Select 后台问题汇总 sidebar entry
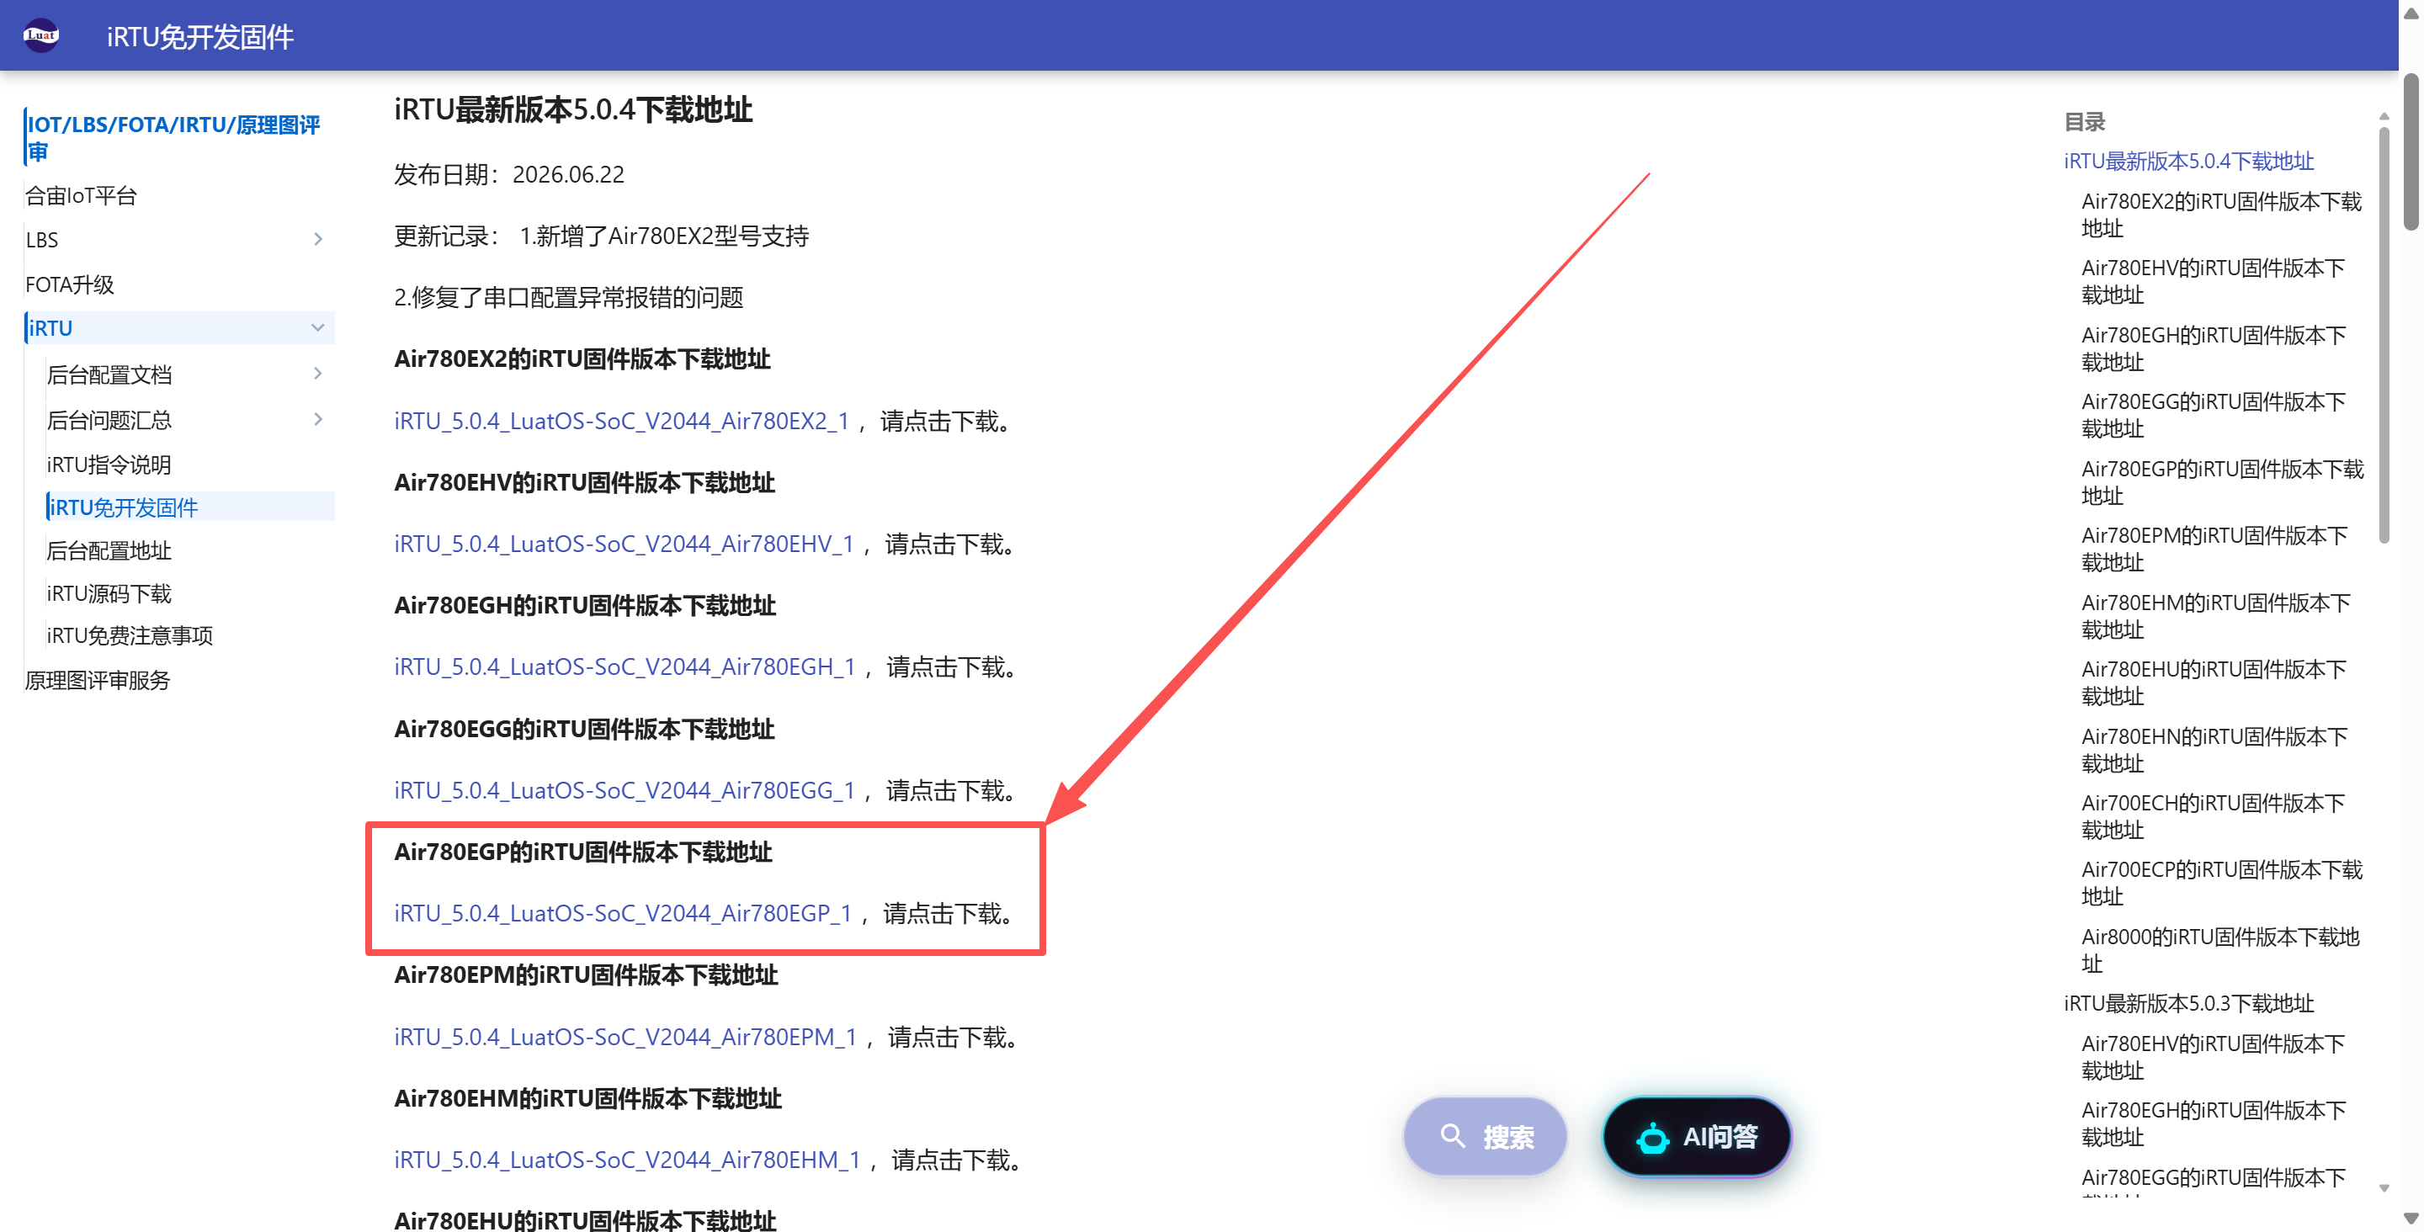Screen dimensions: 2424x1232 tap(109, 420)
